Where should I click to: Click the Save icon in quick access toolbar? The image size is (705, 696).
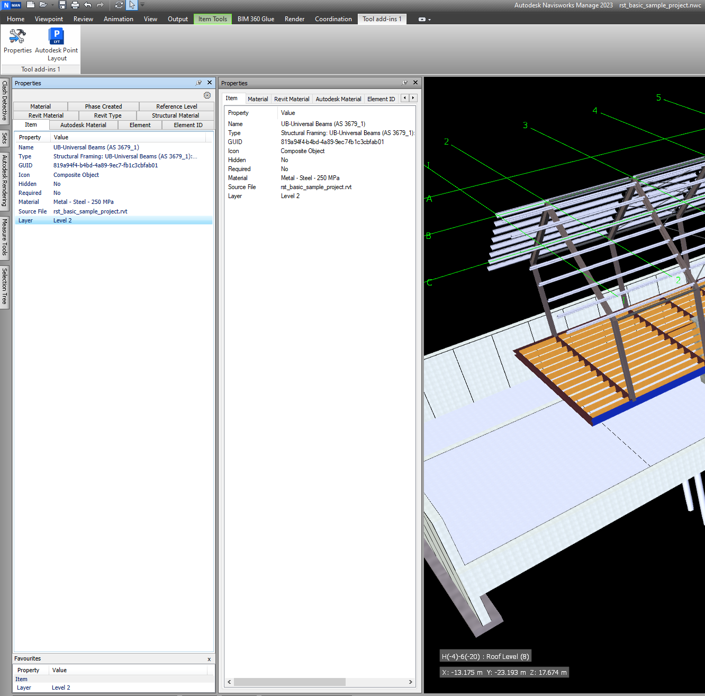point(62,5)
